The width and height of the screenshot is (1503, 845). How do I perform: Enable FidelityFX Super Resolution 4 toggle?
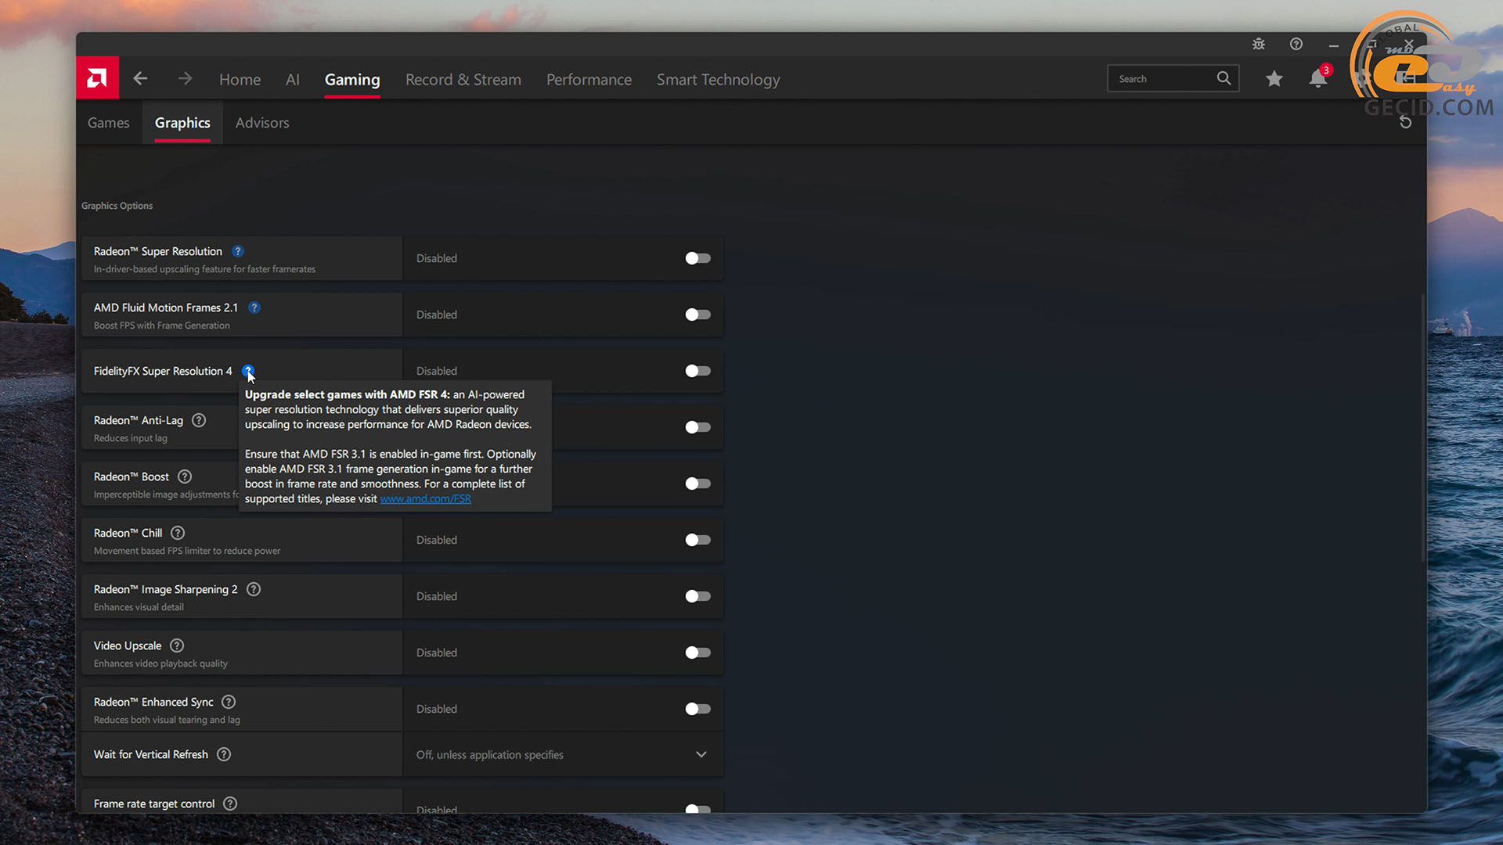point(697,371)
